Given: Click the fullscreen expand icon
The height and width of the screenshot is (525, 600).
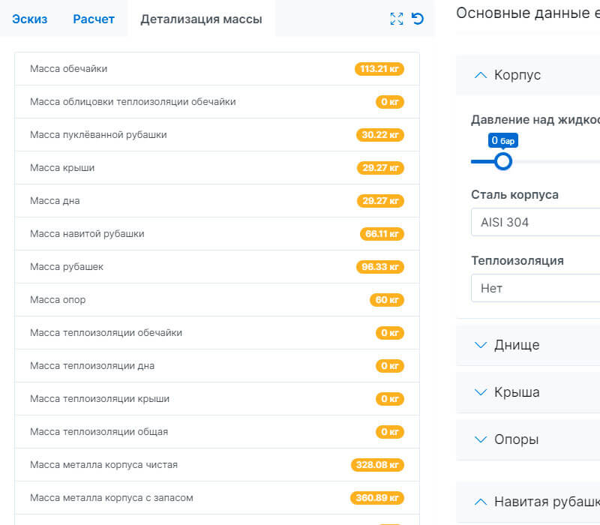Looking at the screenshot, I should 397,19.
